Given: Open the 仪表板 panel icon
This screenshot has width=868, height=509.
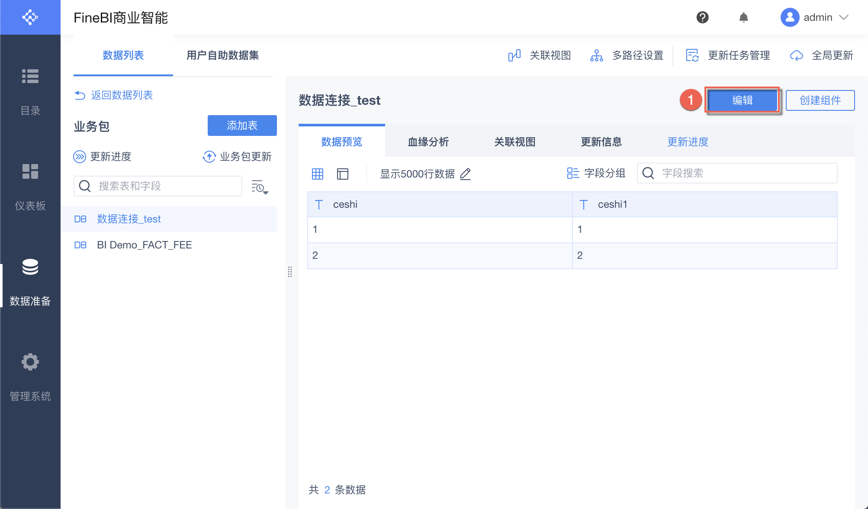Looking at the screenshot, I should (x=30, y=171).
